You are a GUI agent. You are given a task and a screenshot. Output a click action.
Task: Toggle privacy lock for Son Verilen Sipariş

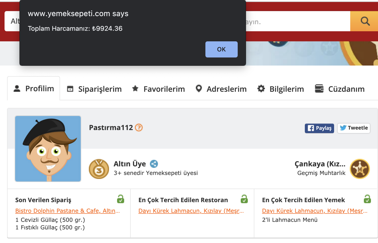(x=121, y=199)
